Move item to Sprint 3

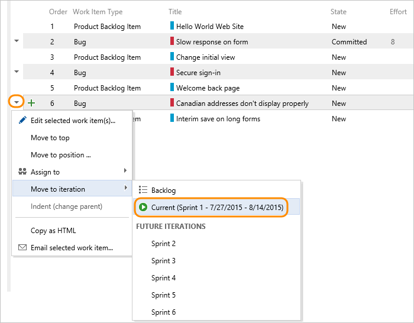click(x=216, y=261)
